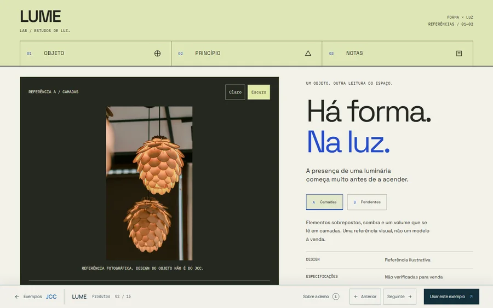Click the 'Produtos' breadcrumb text

pyautogui.click(x=101, y=297)
